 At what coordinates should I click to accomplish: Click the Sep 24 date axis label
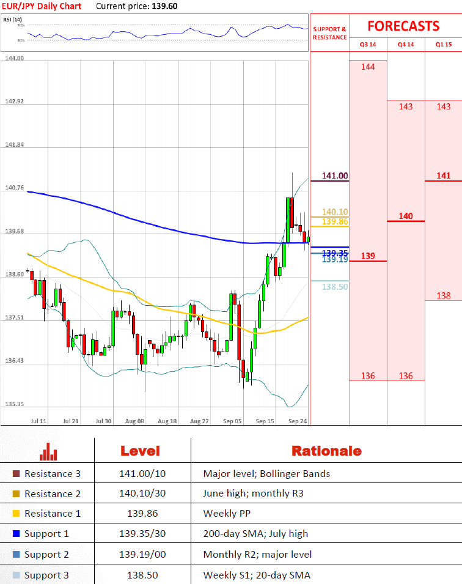pyautogui.click(x=298, y=421)
